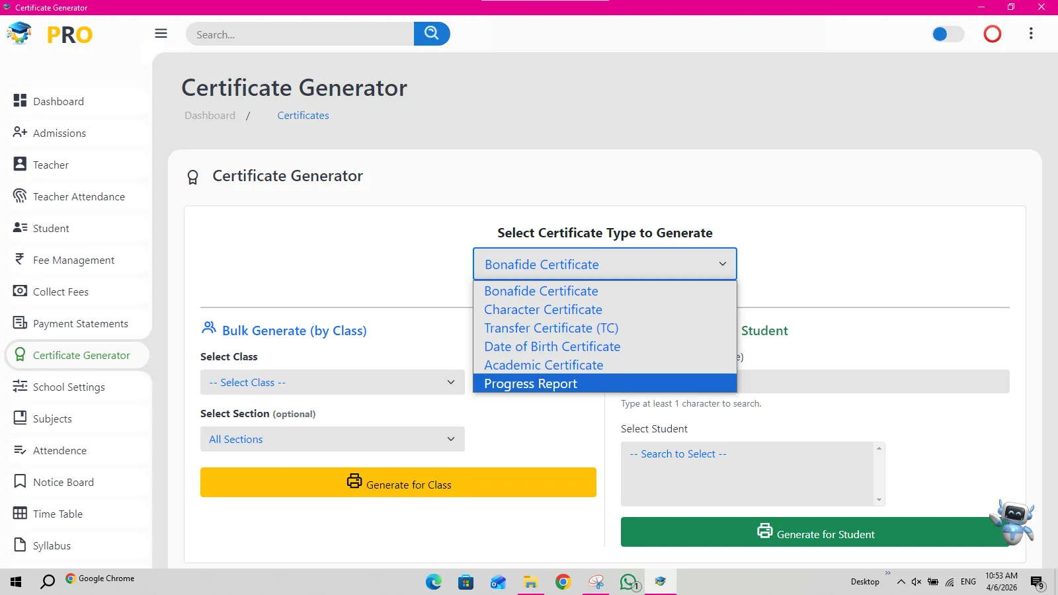Click the taskbar search magnifier
The height and width of the screenshot is (595, 1058).
(48, 582)
